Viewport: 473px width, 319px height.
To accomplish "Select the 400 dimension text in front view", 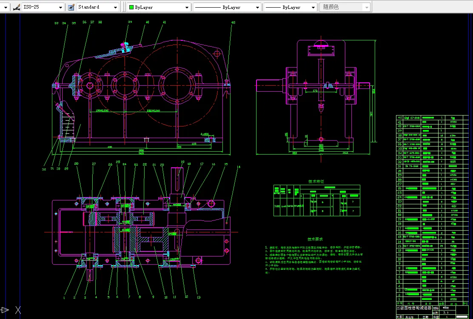I will pyautogui.click(x=110, y=147).
